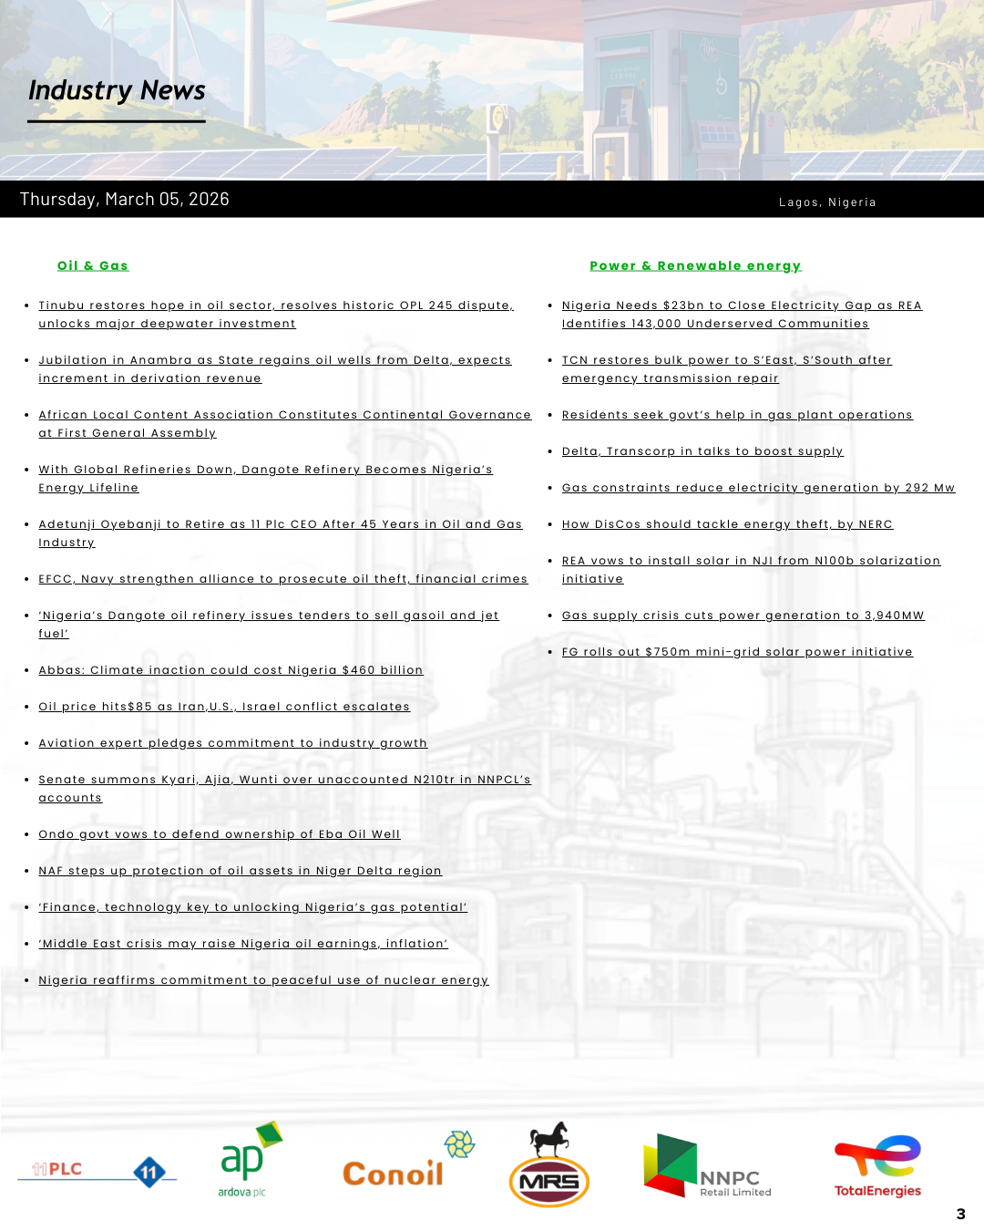Read Dangote Refinery Energy Lifeline story
The width and height of the screenshot is (984, 1231).
tap(265, 470)
